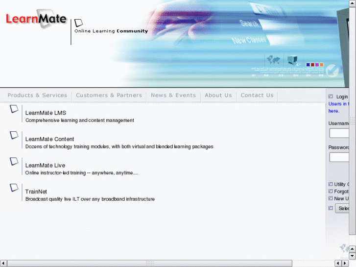Click the New Classes label in banner

pyautogui.click(x=249, y=40)
